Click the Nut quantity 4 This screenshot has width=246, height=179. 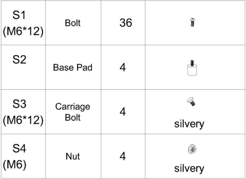coord(123,156)
